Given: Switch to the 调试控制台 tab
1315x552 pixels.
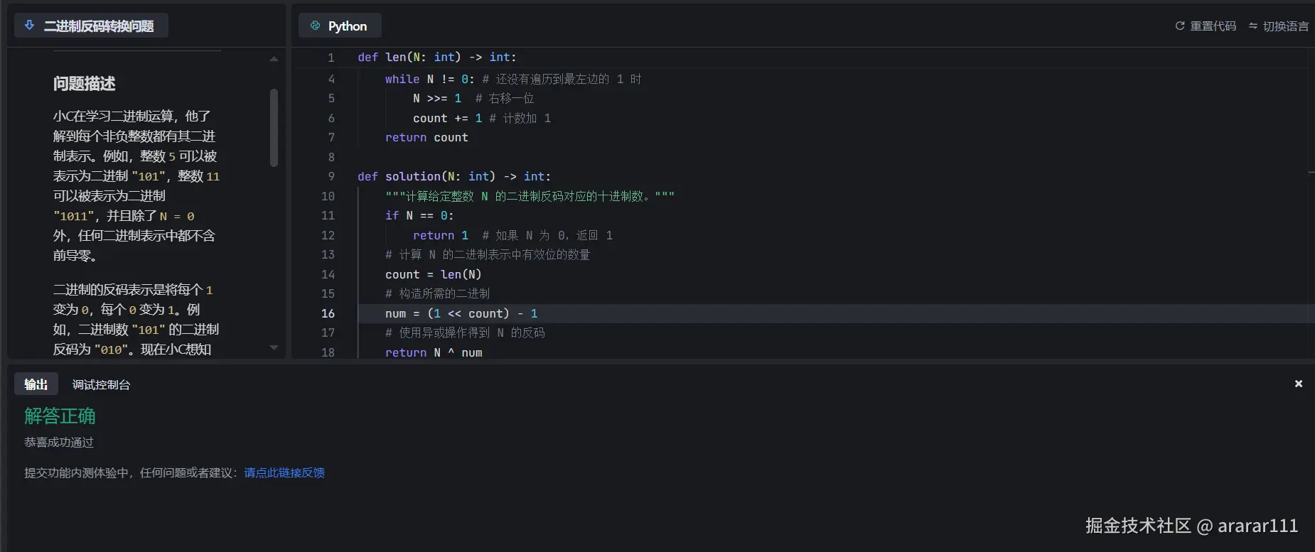Looking at the screenshot, I should click(x=101, y=384).
